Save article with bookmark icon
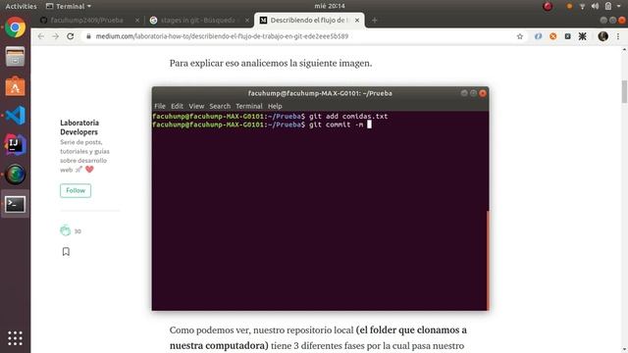 click(66, 251)
